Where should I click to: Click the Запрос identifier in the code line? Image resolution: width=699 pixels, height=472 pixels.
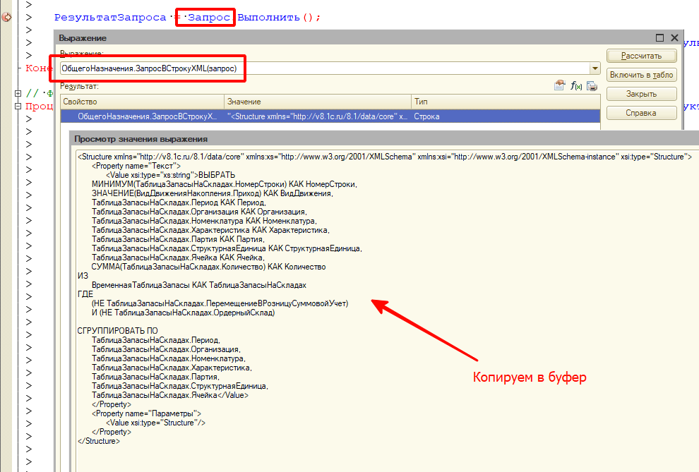click(x=208, y=18)
